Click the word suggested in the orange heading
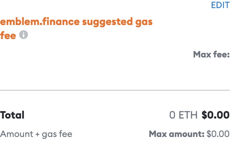Viewport: 240px width, 162px height. pyautogui.click(x=107, y=22)
